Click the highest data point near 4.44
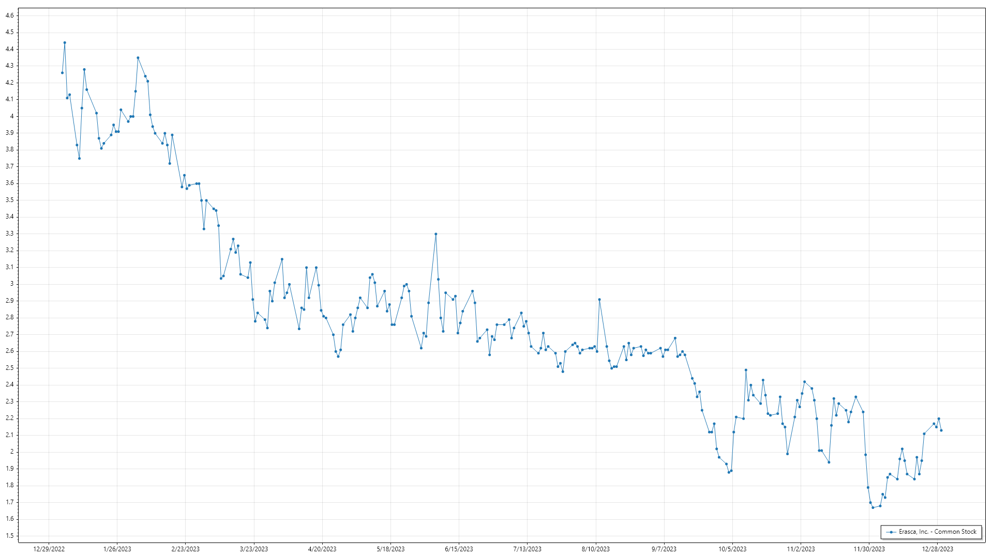Image resolution: width=993 pixels, height=558 pixels. [x=65, y=43]
